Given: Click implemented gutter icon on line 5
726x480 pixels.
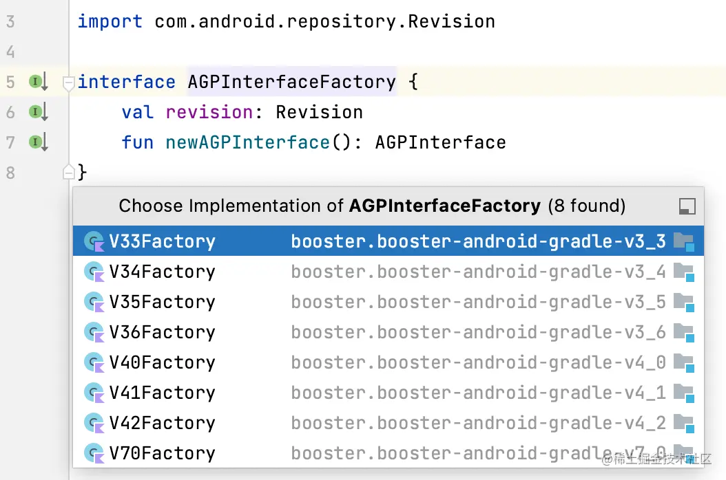Looking at the screenshot, I should coord(38,82).
